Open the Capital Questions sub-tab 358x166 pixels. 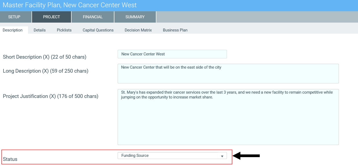point(98,30)
